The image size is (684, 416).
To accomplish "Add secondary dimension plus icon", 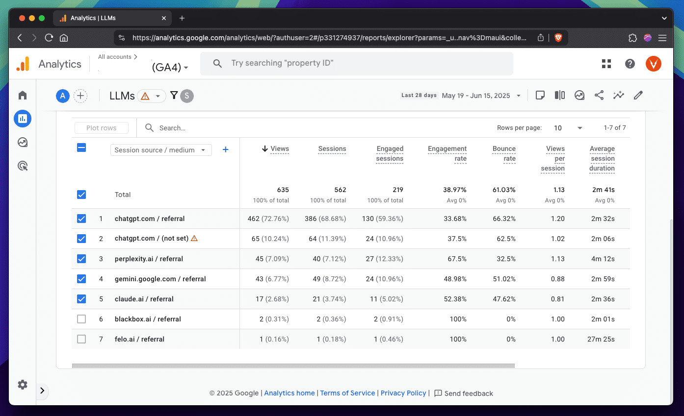I will click(226, 150).
